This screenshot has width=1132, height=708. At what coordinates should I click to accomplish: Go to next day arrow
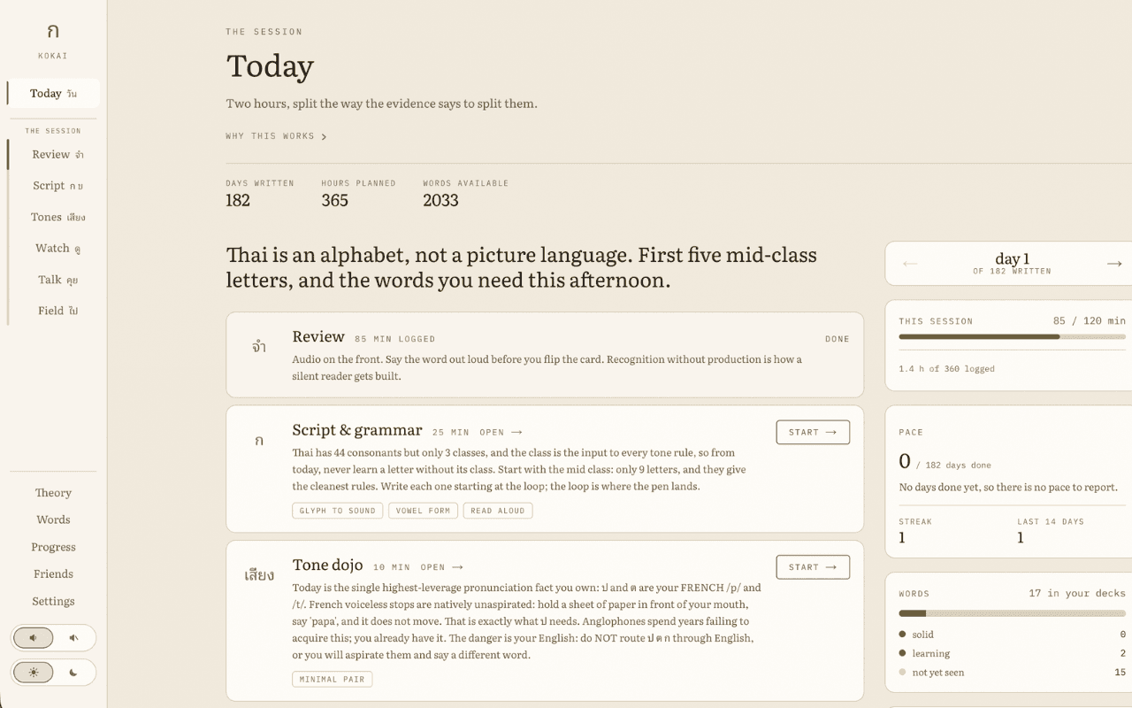[1114, 264]
